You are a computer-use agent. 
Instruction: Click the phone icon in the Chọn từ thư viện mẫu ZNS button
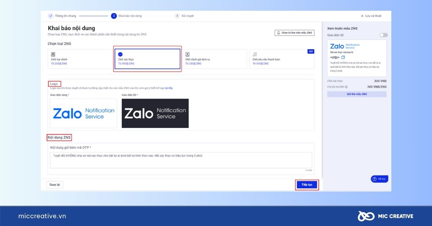click(x=278, y=33)
